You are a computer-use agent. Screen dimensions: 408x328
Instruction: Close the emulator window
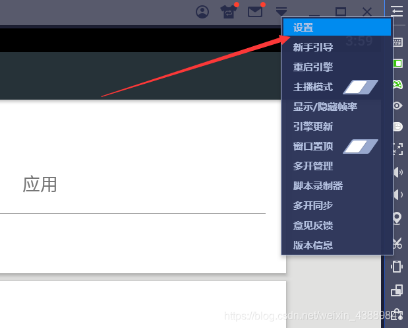click(x=367, y=12)
